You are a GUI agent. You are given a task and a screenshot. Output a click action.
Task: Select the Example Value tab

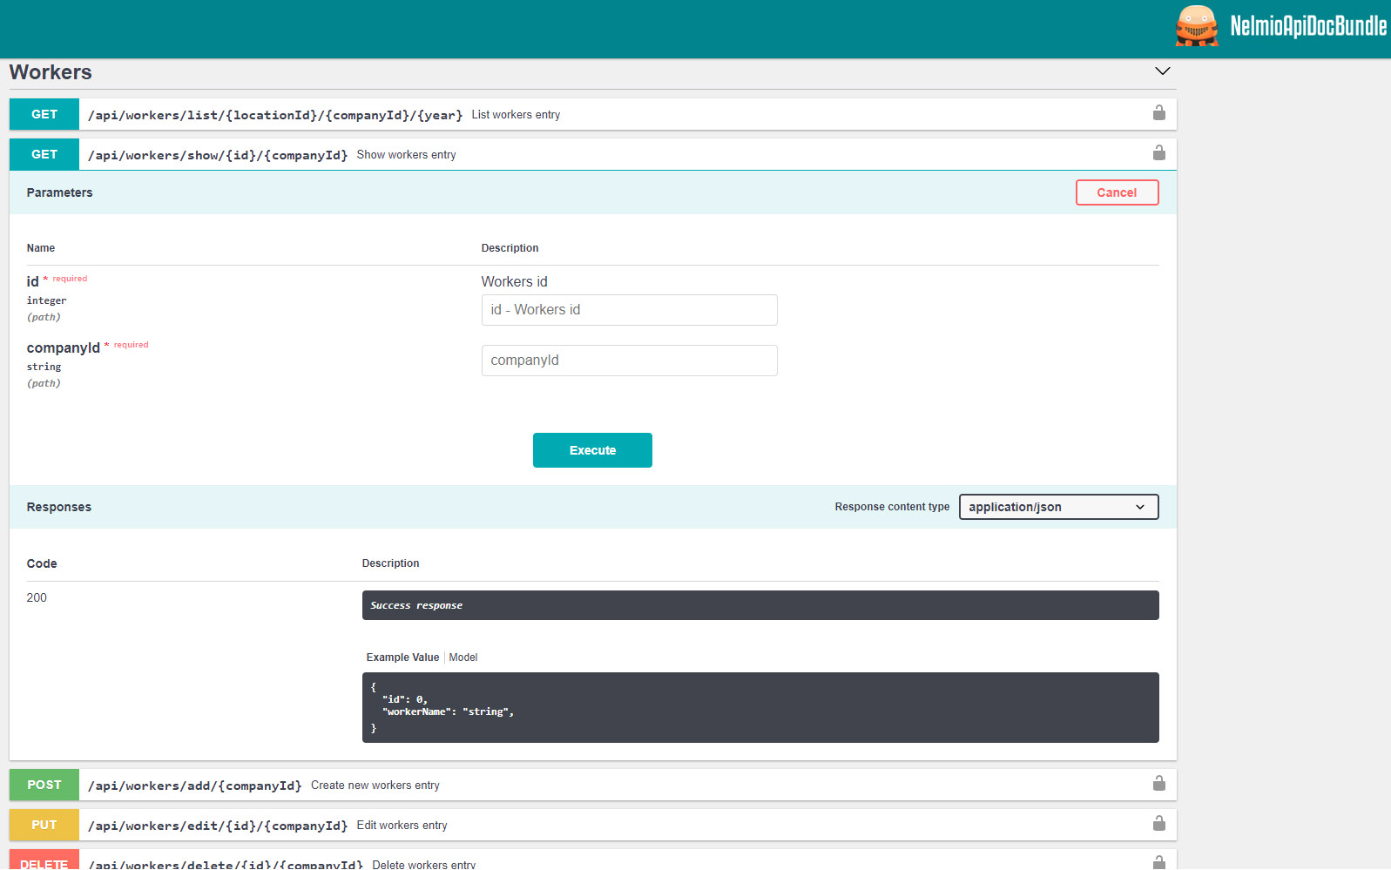click(x=402, y=658)
